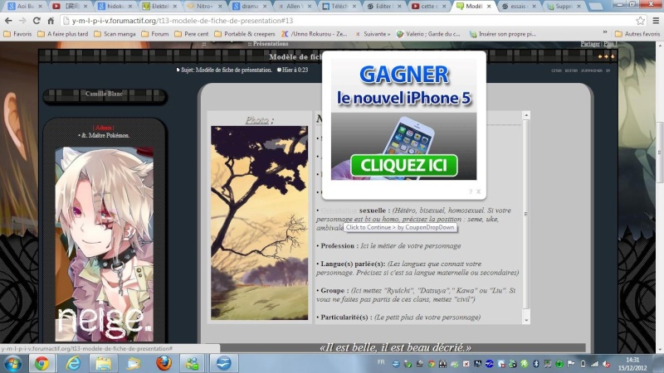
Task: Click the Bluetooth system tray icon
Action: pos(535,364)
